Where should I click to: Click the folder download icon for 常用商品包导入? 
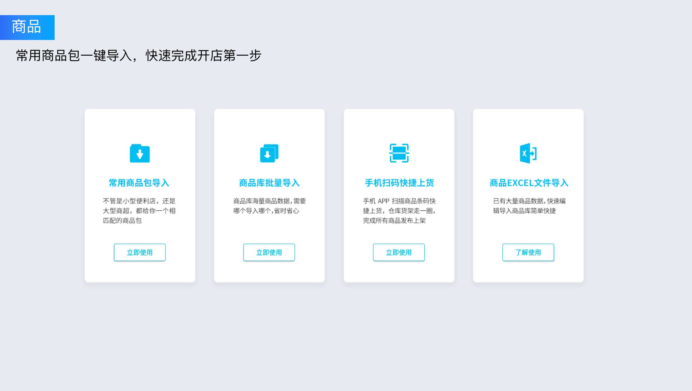140,153
